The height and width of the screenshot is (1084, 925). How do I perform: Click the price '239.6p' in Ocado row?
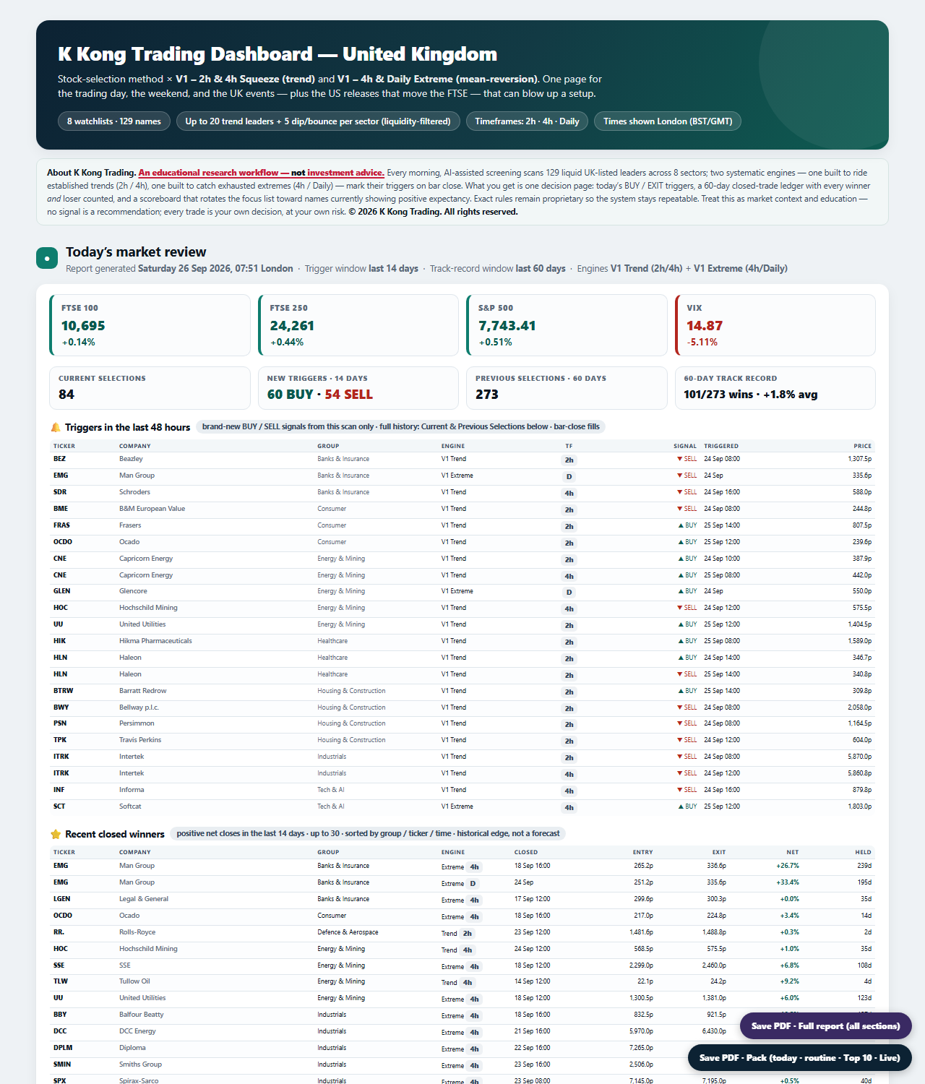(x=861, y=542)
